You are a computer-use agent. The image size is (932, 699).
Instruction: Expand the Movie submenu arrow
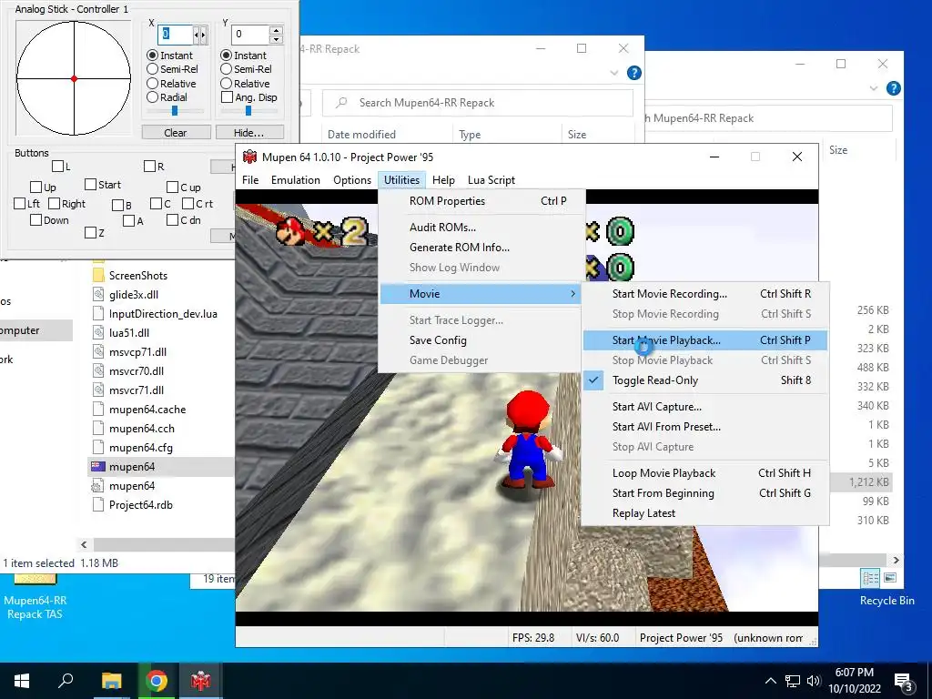(x=573, y=294)
